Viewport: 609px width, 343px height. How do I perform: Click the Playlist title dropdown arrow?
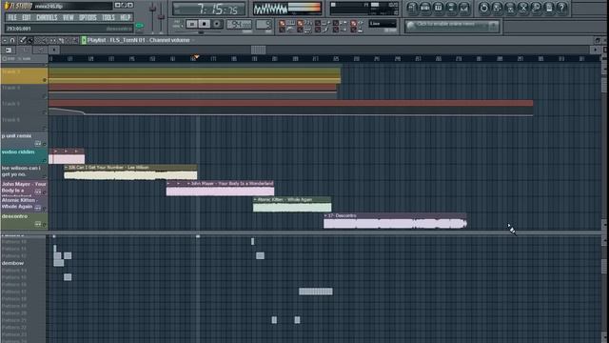point(193,40)
